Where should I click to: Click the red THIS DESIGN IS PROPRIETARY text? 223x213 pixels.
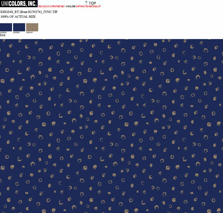[51, 6]
